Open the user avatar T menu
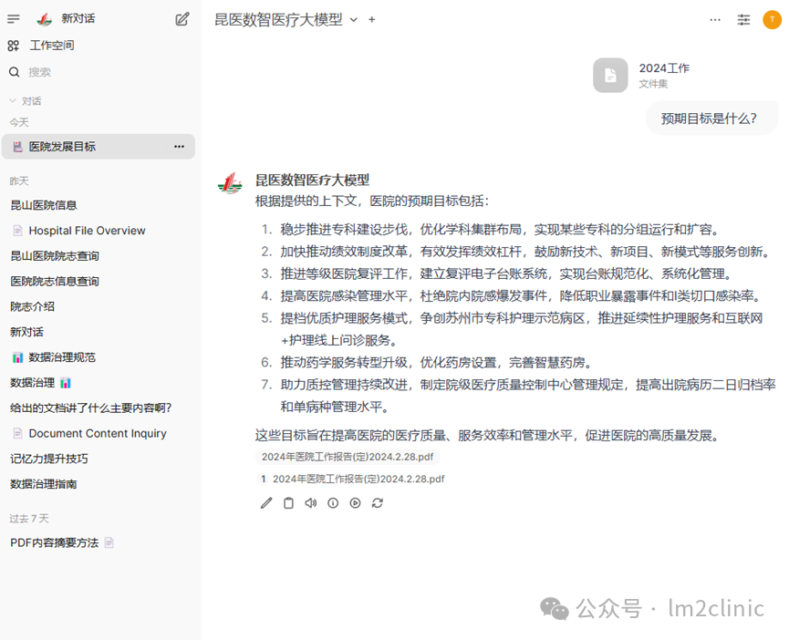Image resolution: width=789 pixels, height=640 pixels. click(x=772, y=20)
